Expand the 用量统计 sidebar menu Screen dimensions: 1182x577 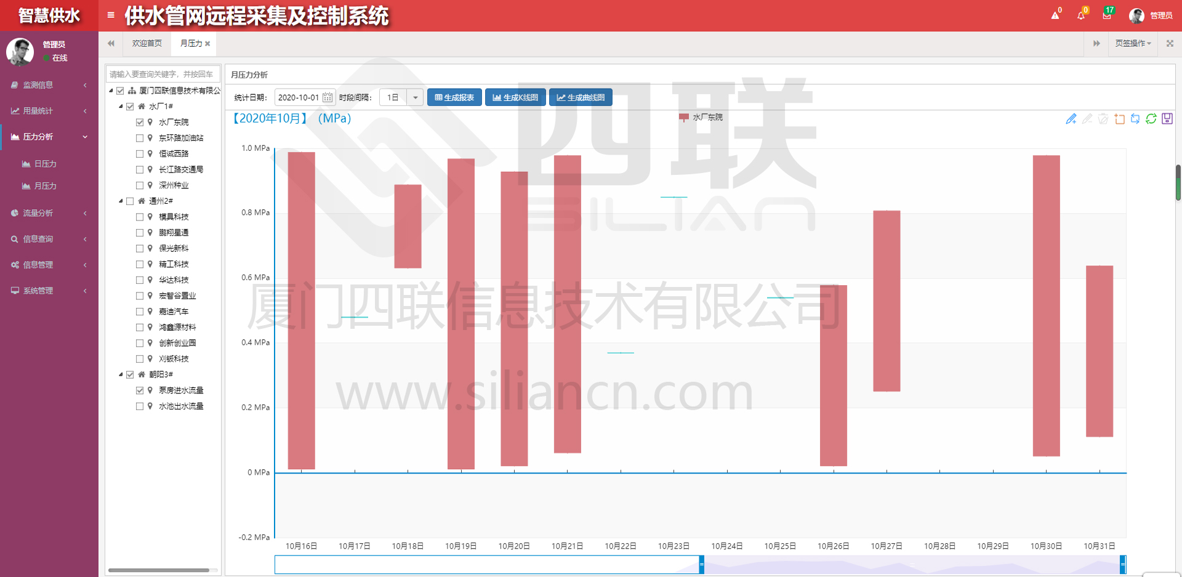coord(49,111)
